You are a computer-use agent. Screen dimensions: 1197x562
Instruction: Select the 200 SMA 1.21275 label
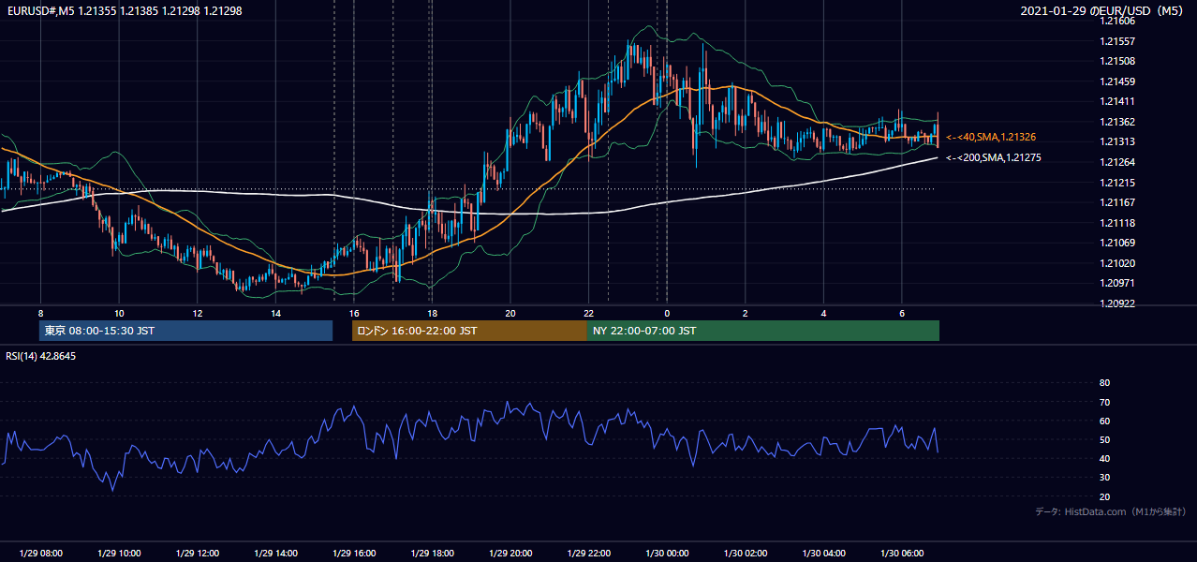point(993,158)
